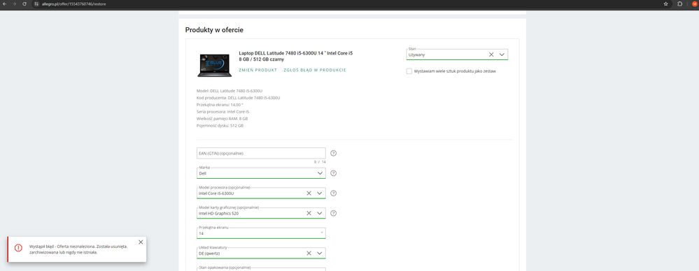Image resolution: width=699 pixels, height=271 pixels.
Task: Clear the Stan field value Używany
Action: pos(491,54)
